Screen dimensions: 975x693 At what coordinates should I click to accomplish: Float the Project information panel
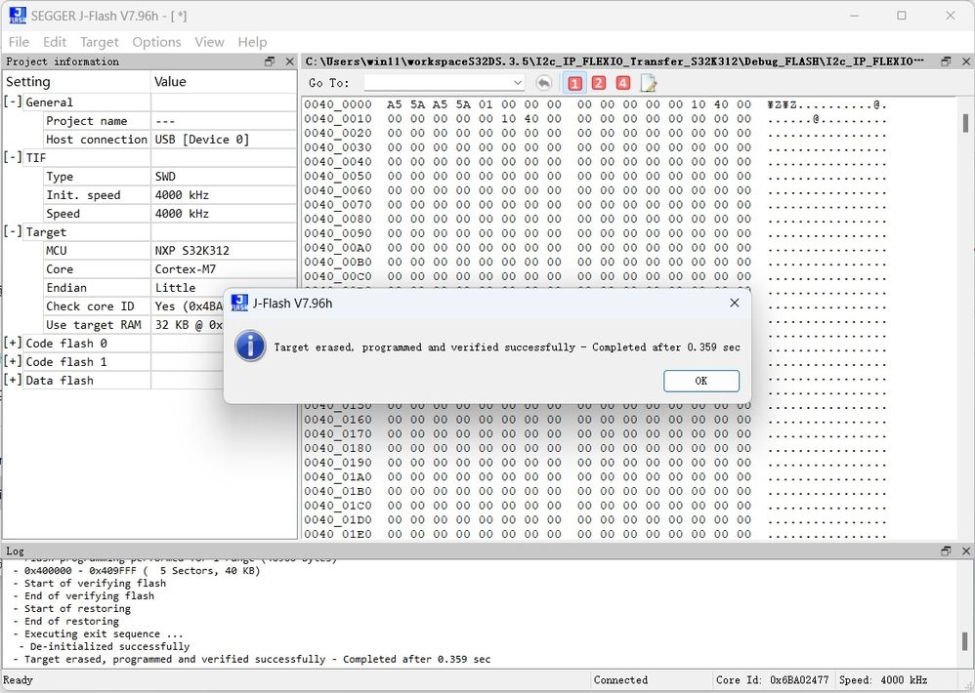(269, 61)
